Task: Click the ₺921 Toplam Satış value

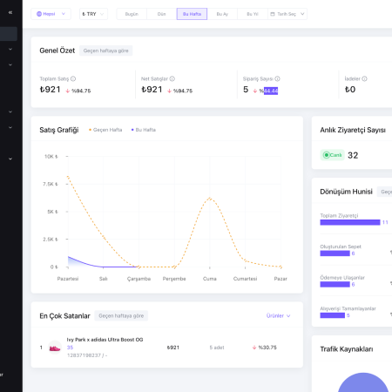Action: [x=51, y=90]
